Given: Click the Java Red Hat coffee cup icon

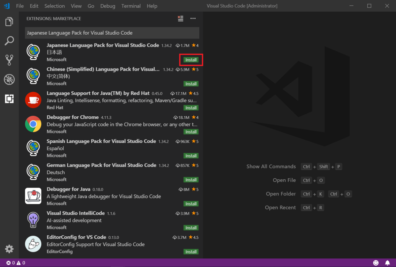Looking at the screenshot, I should click(33, 100).
